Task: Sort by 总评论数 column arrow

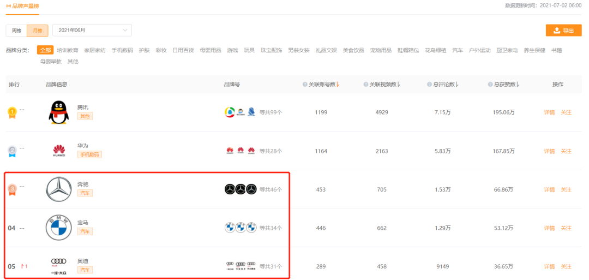Action: (x=457, y=85)
